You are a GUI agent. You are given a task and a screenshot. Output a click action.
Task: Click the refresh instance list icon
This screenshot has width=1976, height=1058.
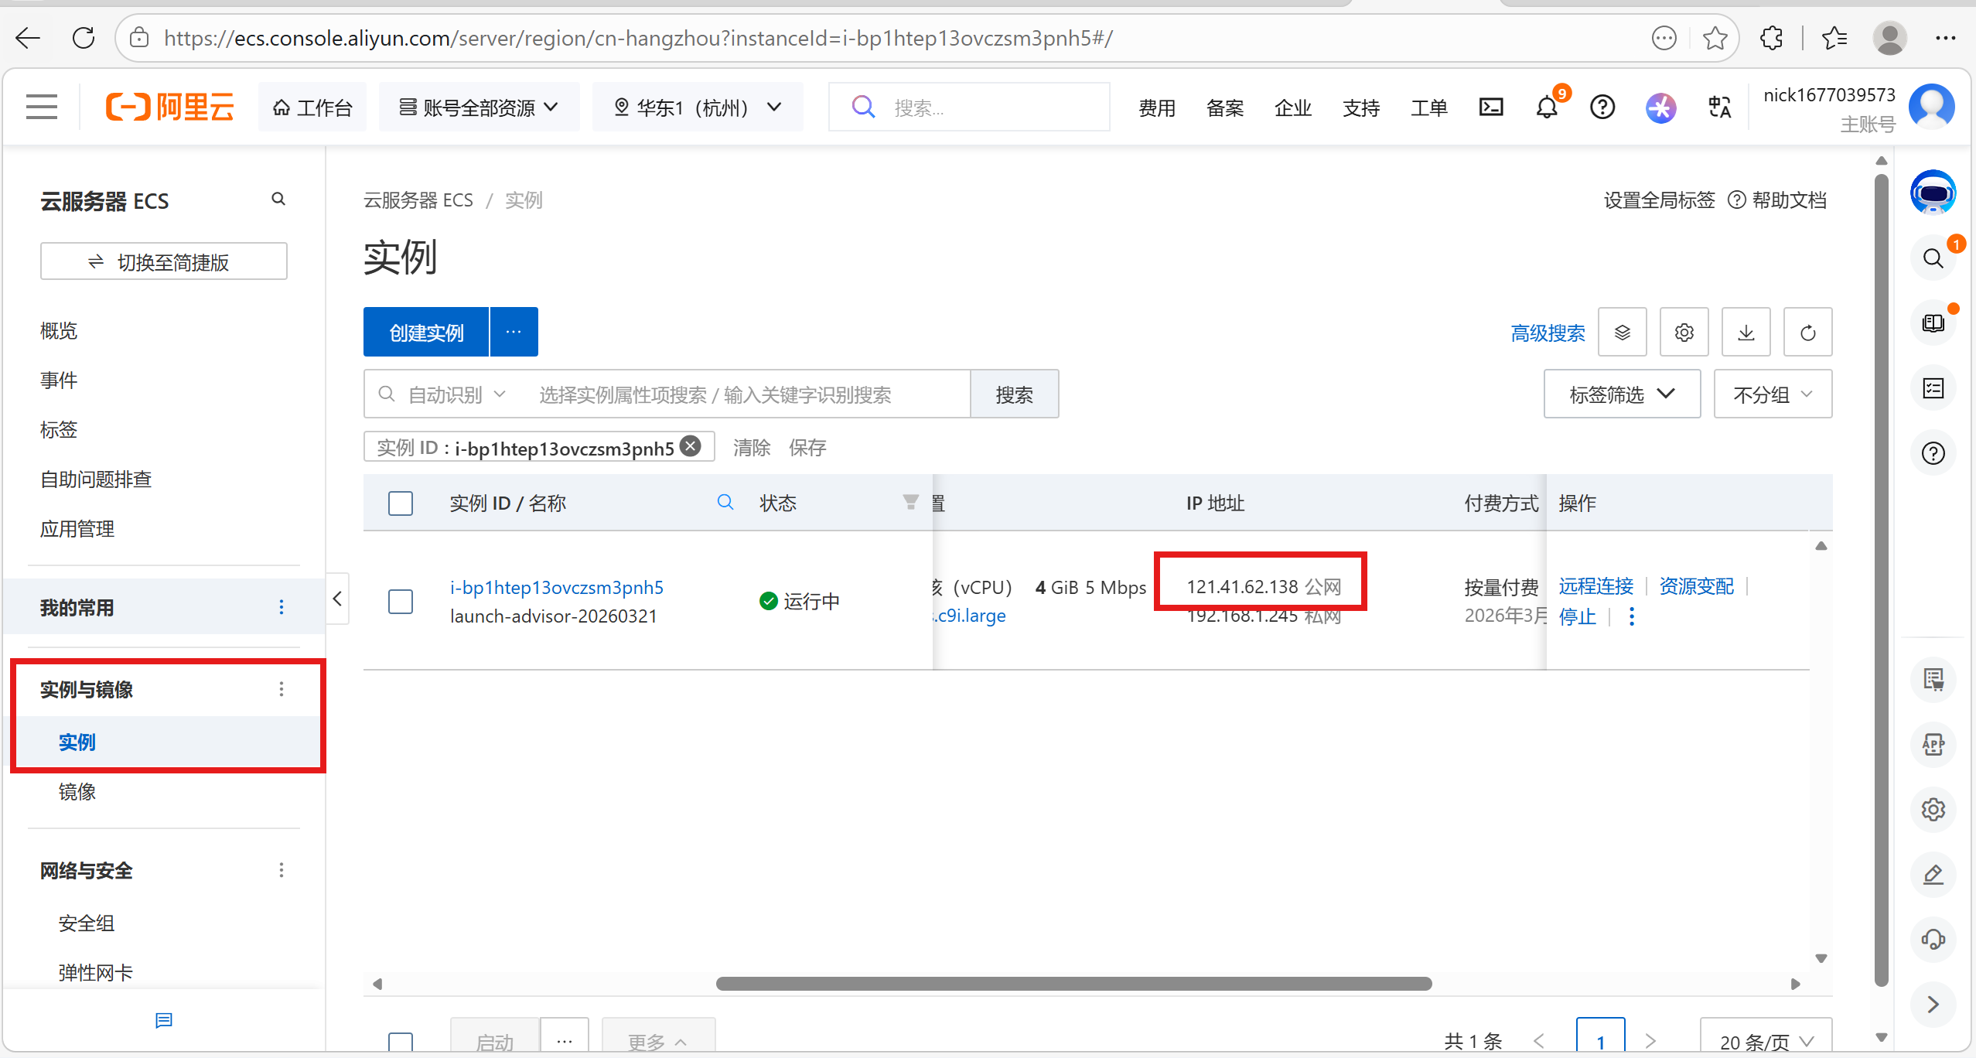[1807, 333]
